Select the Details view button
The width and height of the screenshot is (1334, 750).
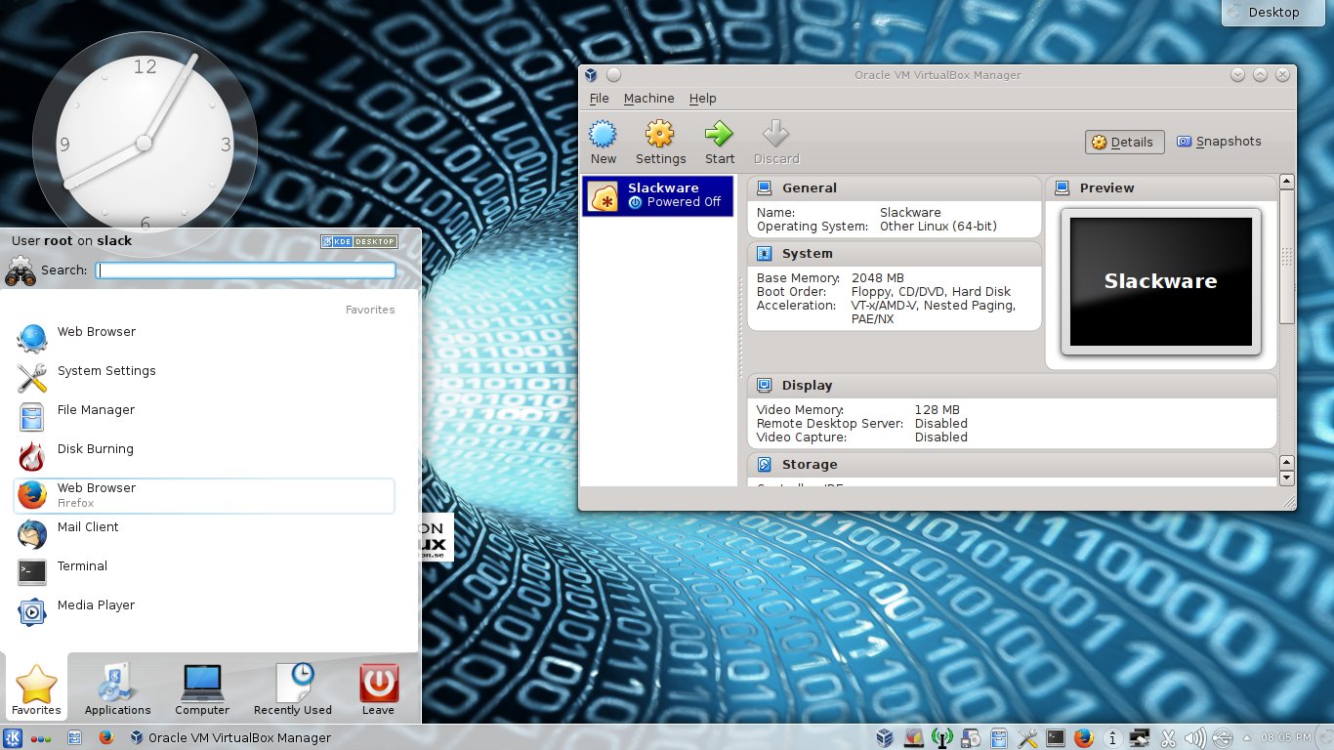pos(1124,141)
